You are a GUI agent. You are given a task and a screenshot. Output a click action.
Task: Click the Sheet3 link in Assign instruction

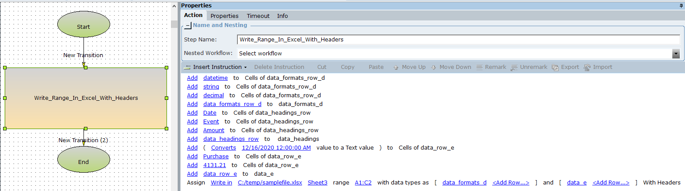point(317,182)
